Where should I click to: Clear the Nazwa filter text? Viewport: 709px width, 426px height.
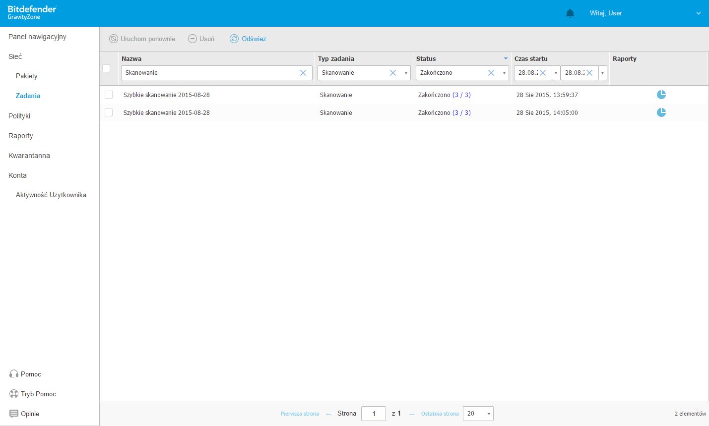(x=303, y=73)
